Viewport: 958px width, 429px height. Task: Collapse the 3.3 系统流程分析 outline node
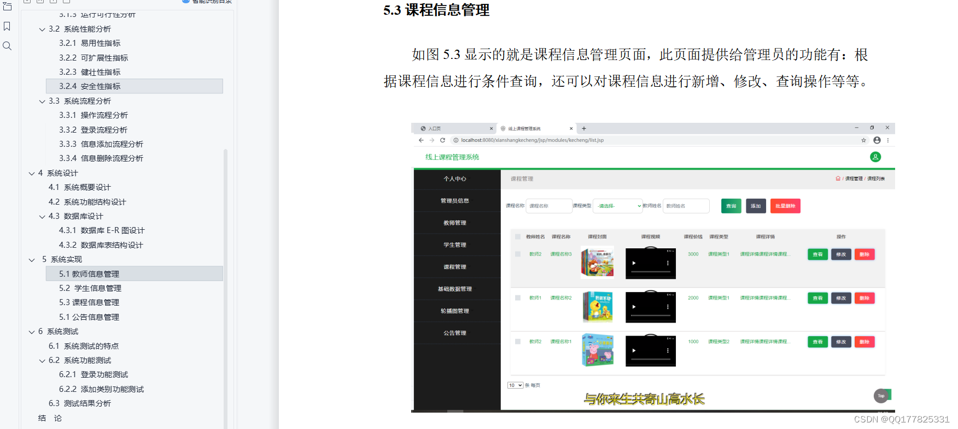[42, 102]
